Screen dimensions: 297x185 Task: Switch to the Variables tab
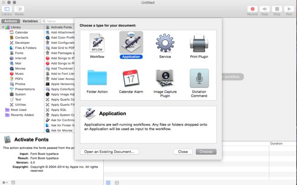[x=30, y=21]
